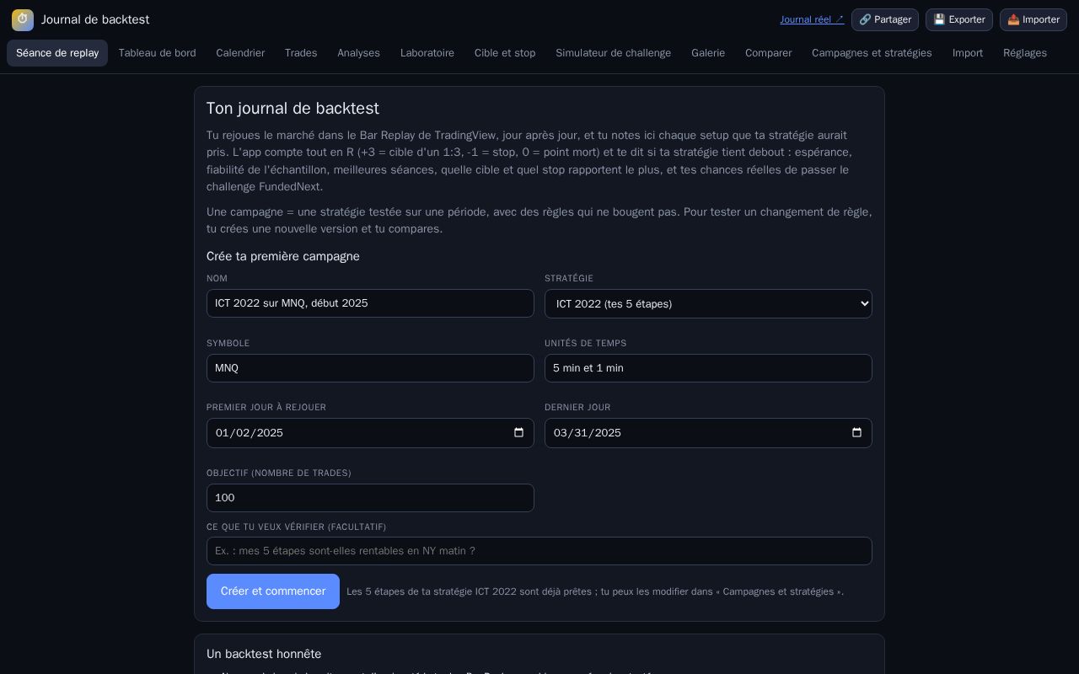The image size is (1079, 674).
Task: Click the Partager button
Action: coord(885,19)
